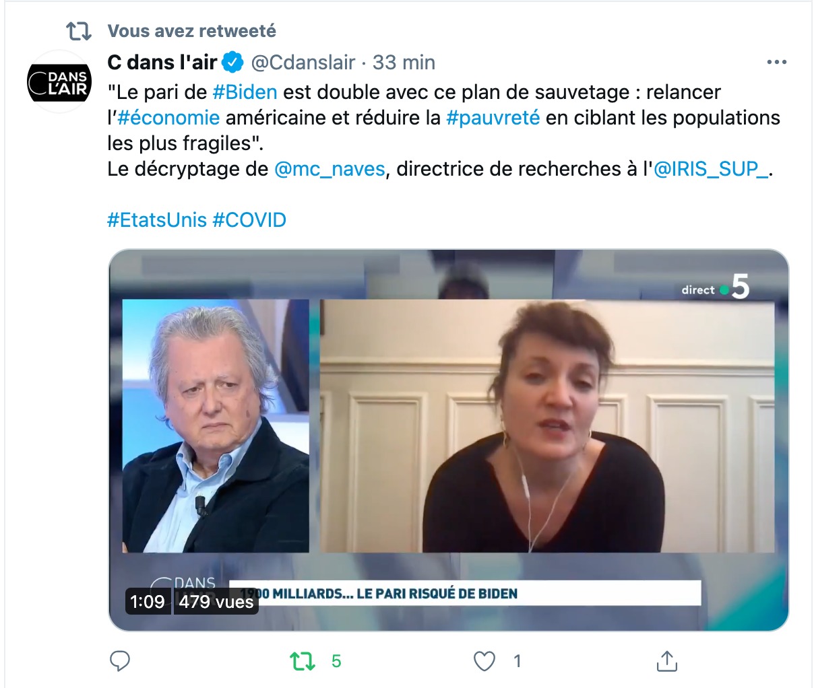814x688 pixels.
Task: Open the share tweet icon
Action: click(x=666, y=661)
